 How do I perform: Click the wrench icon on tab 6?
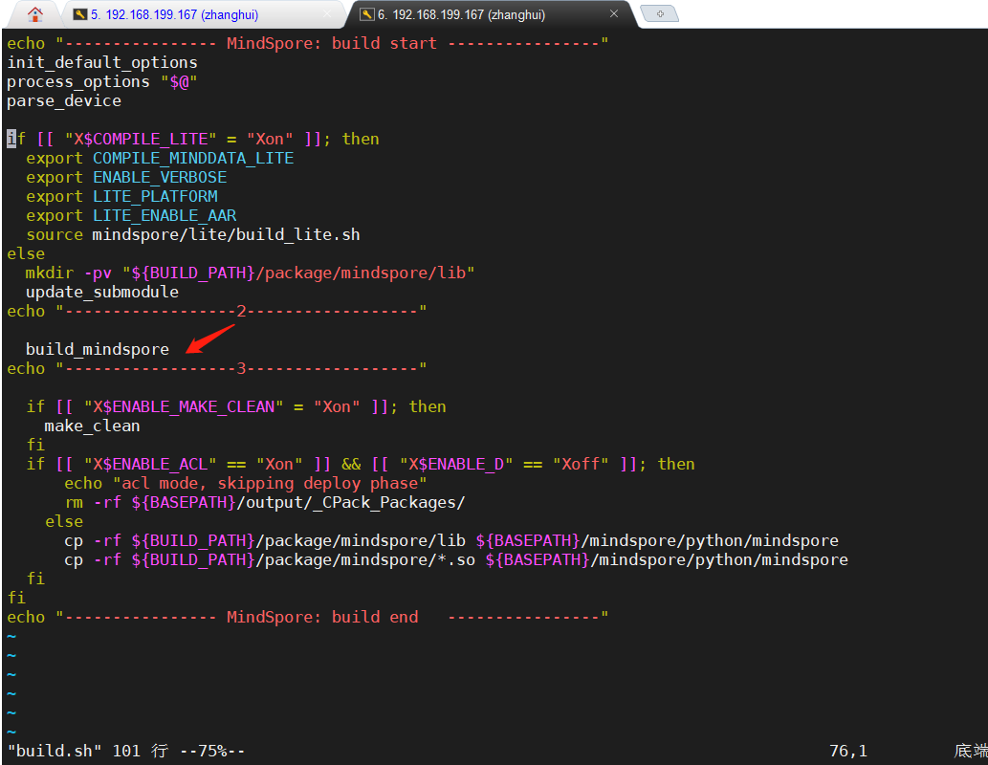(366, 14)
